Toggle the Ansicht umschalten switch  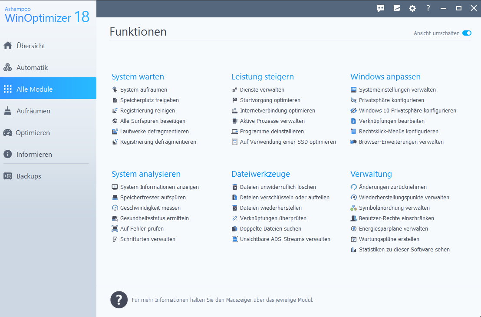(x=467, y=33)
